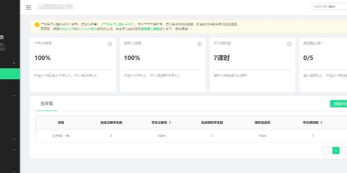Collapse the first sidebar menu group chevron
Screen dimensions: 347x173
[14, 63]
